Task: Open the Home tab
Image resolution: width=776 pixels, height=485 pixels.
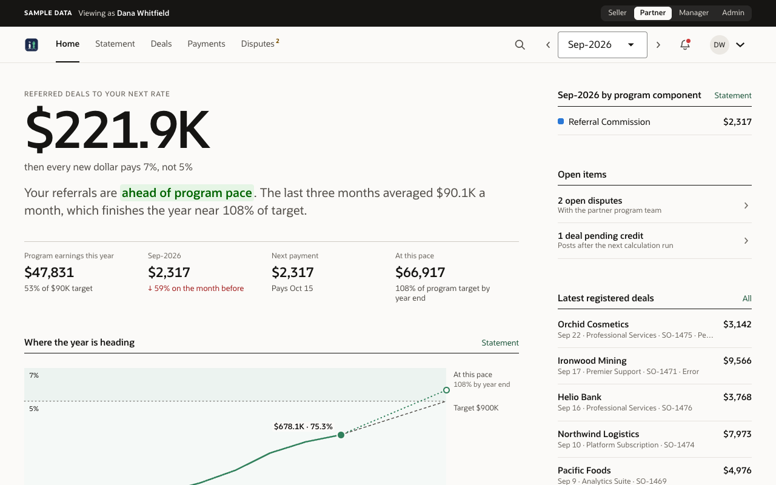Action: coord(67,44)
